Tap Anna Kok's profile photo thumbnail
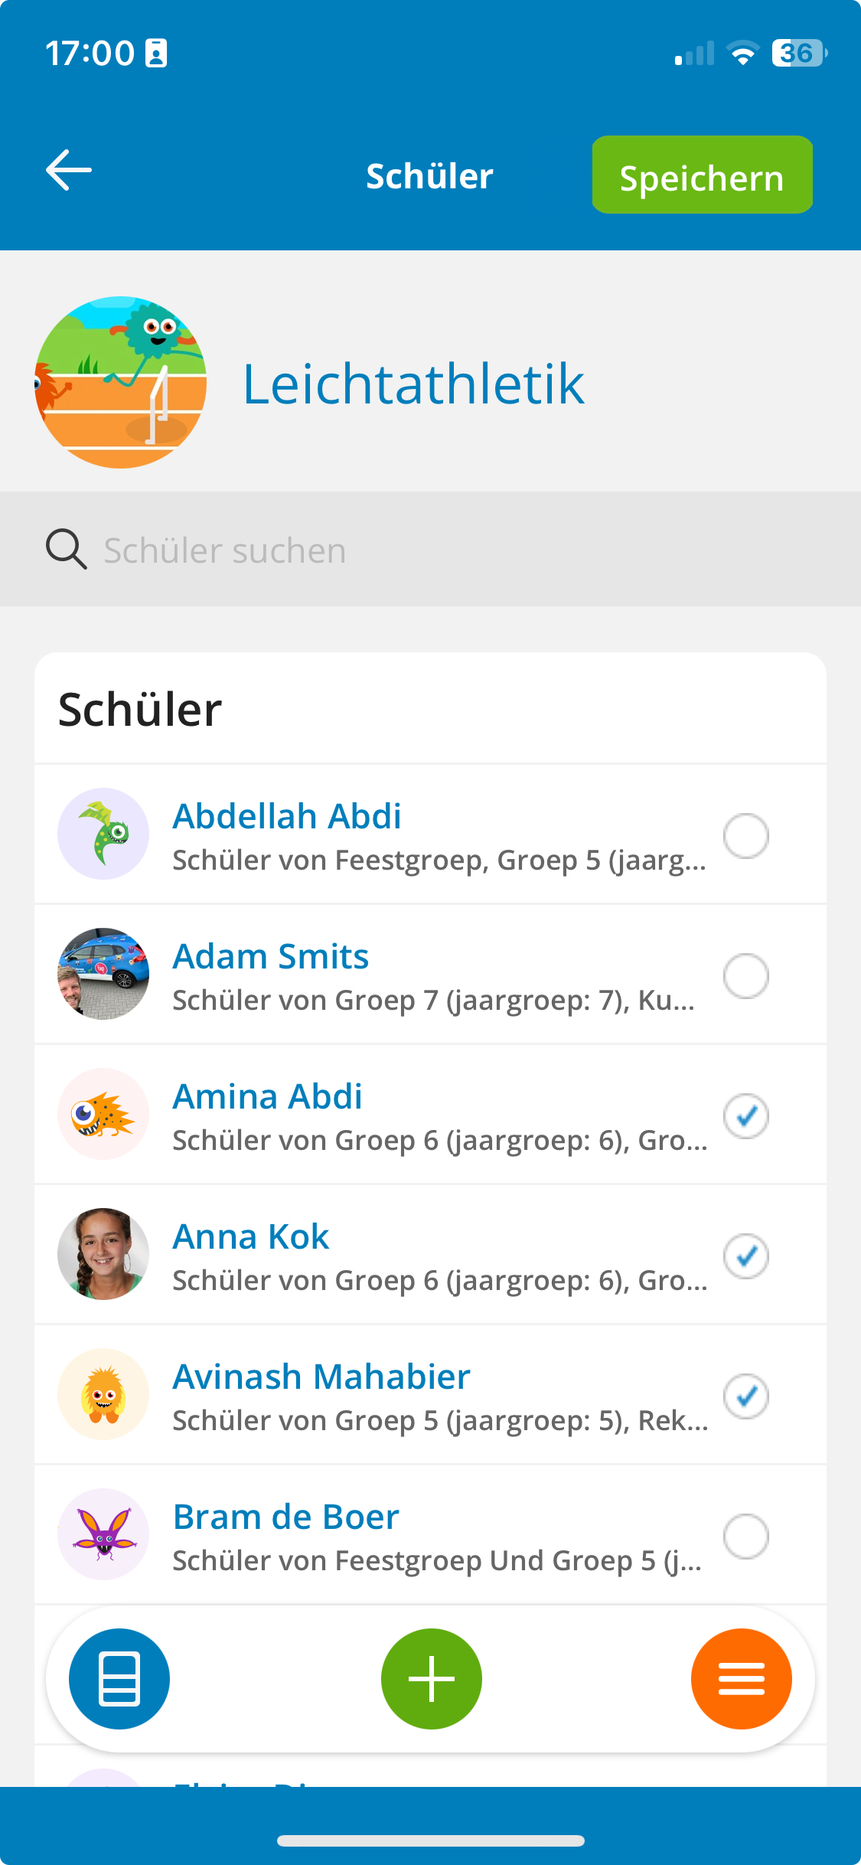Screen dimensions: 861x1865 (x=103, y=1254)
